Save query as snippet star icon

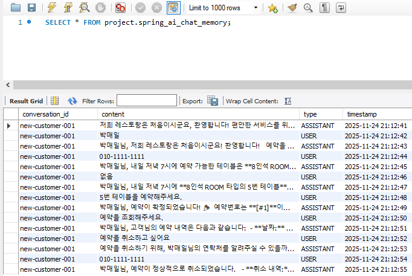point(272,8)
